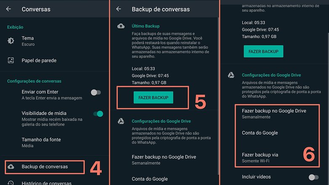Image resolution: width=329 pixels, height=185 pixels.
Task: Click Google Drive: 07:45 text in right panel
Action: click(x=260, y=29)
